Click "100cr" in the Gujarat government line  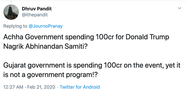point(113,66)
